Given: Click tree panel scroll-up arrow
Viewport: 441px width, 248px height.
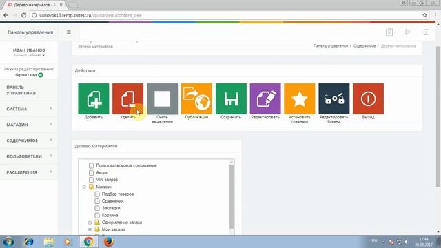Looking at the screenshot, I should coord(232,163).
